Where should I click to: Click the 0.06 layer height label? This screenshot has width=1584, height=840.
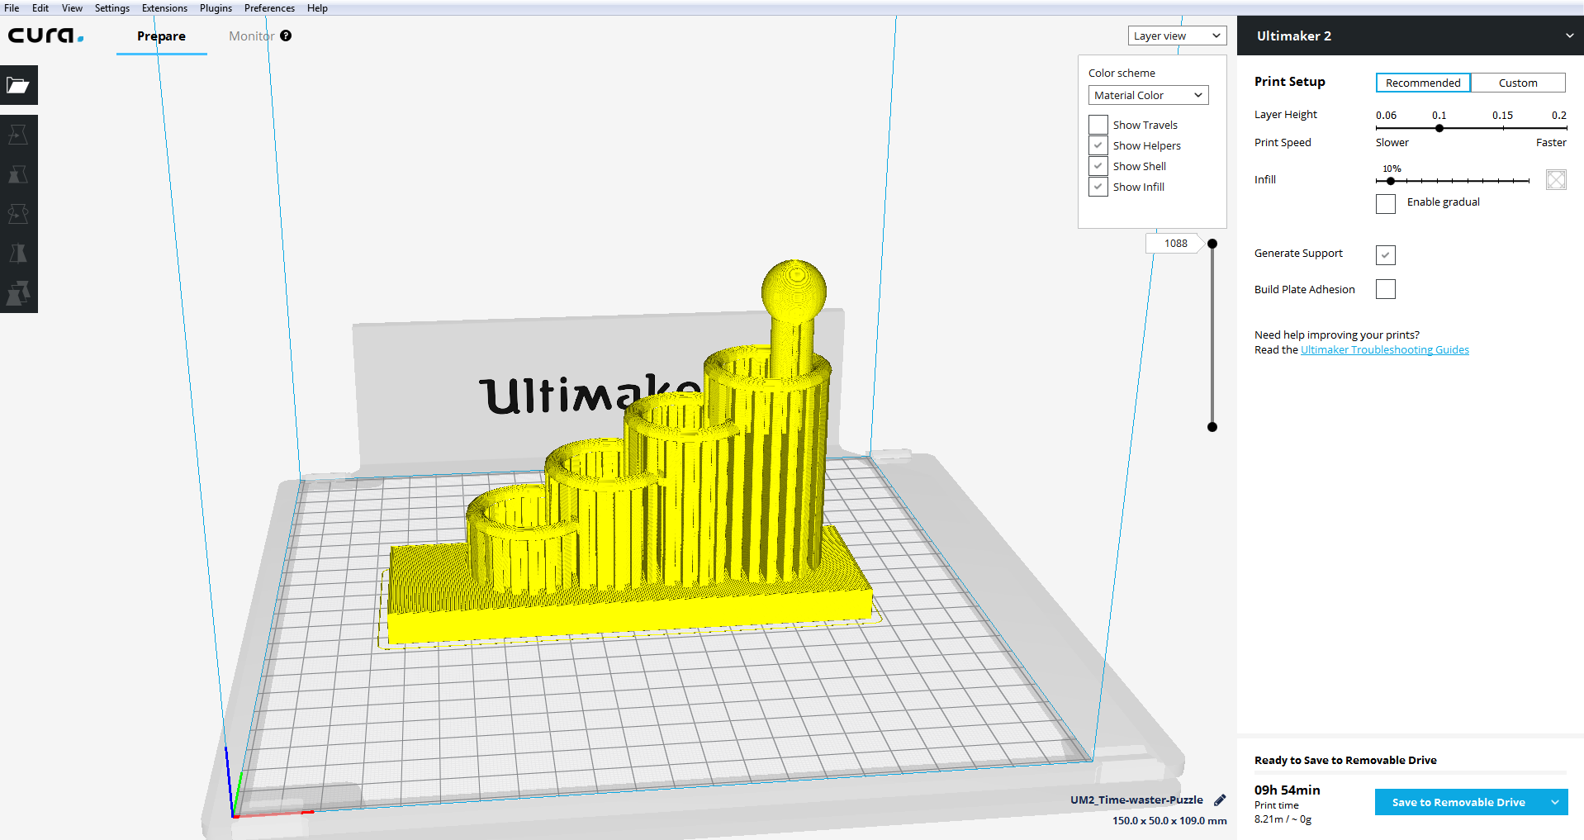click(x=1386, y=115)
